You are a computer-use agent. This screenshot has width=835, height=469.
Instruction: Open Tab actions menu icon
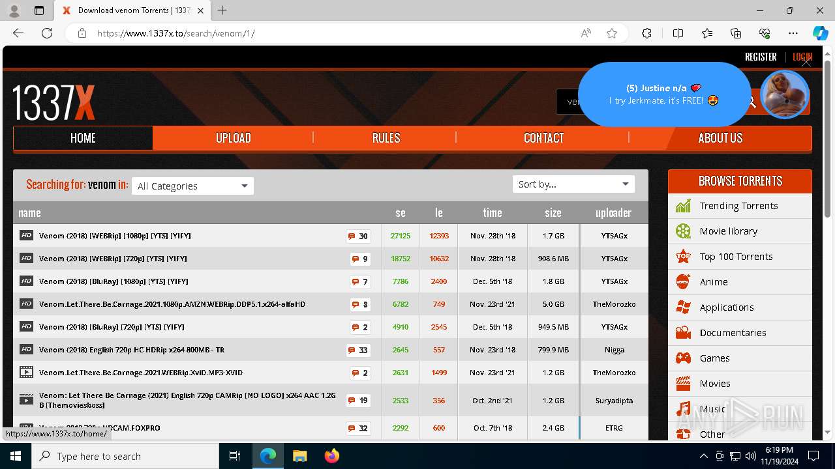(38, 10)
